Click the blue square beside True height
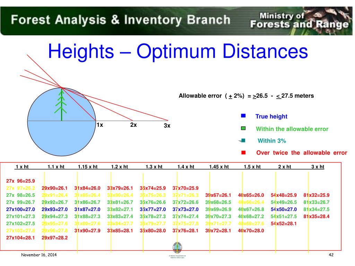 pyautogui.click(x=243, y=116)
